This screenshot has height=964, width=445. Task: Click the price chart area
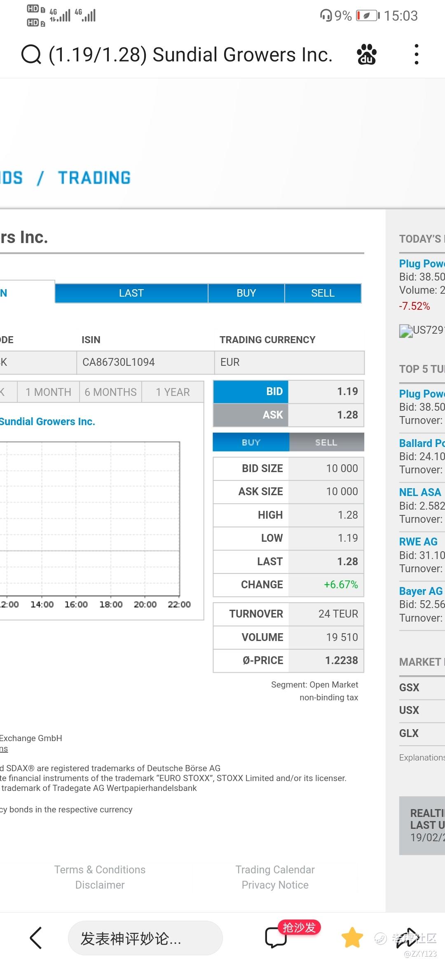click(90, 519)
